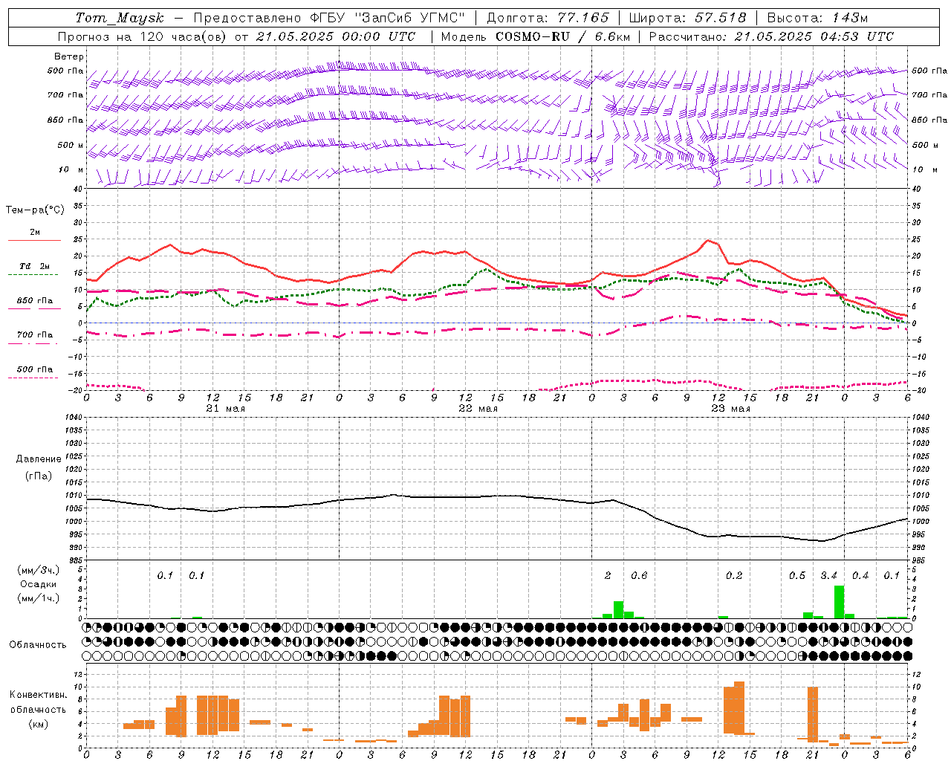Click the solid line sample under 2м legend
Viewport: 951px width, 761px height.
pyautogui.click(x=34, y=240)
